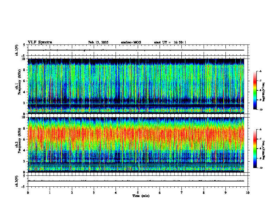Click the "-10" label on ch.1 color bar

[x=260, y=110]
